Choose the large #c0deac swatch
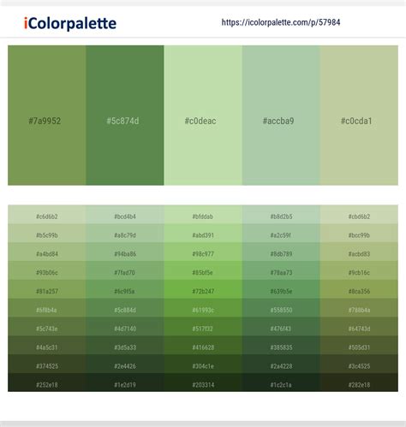406x427 pixels. point(203,116)
